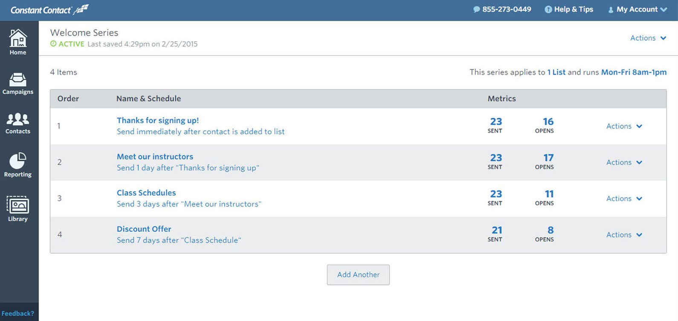The height and width of the screenshot is (321, 678).
Task: Click the Mon-Fri 8am-1pm schedule link
Action: pyautogui.click(x=634, y=72)
